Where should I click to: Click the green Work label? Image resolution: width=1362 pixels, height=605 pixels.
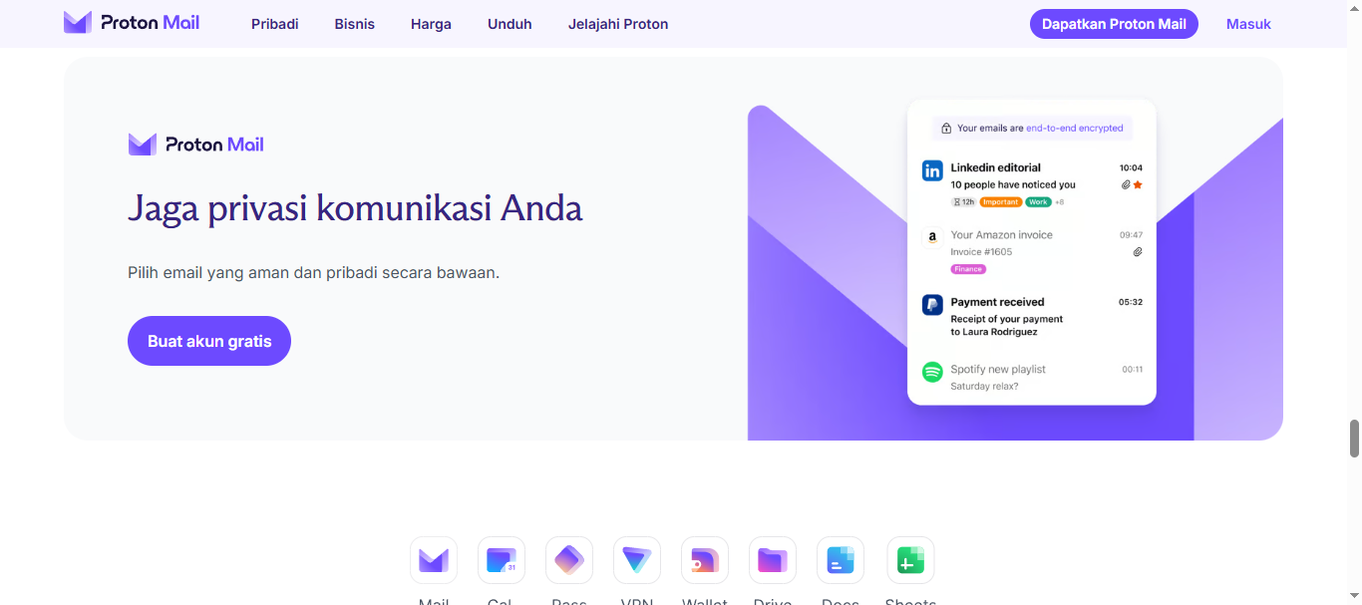coord(1038,202)
